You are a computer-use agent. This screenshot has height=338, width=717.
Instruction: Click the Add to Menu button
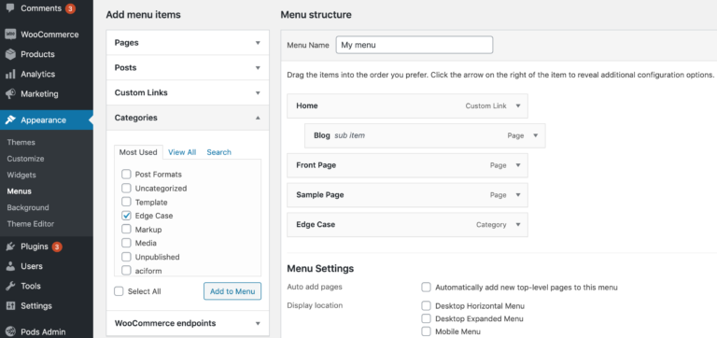coord(232,291)
